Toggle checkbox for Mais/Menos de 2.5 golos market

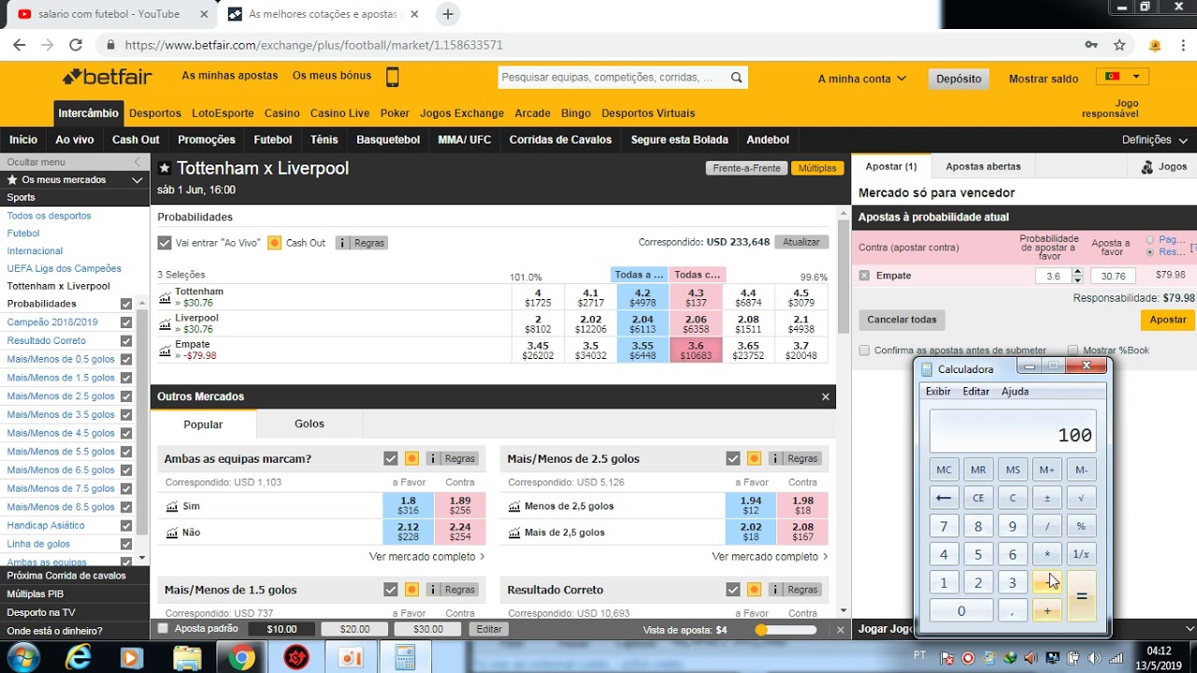point(733,459)
